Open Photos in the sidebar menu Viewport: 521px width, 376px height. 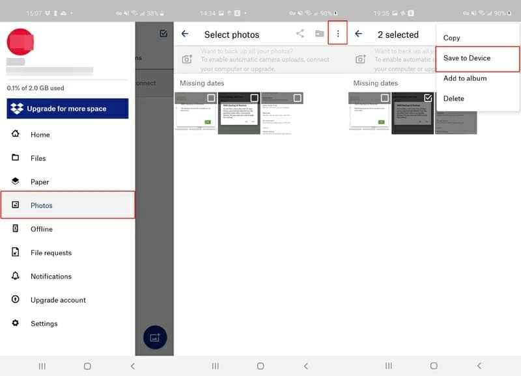(42, 206)
